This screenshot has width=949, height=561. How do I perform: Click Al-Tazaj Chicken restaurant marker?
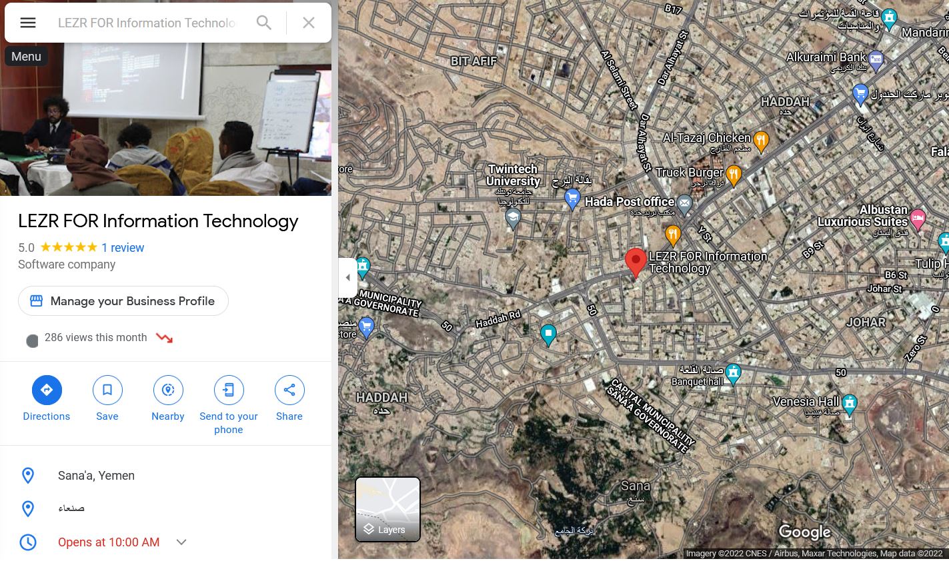coord(761,140)
